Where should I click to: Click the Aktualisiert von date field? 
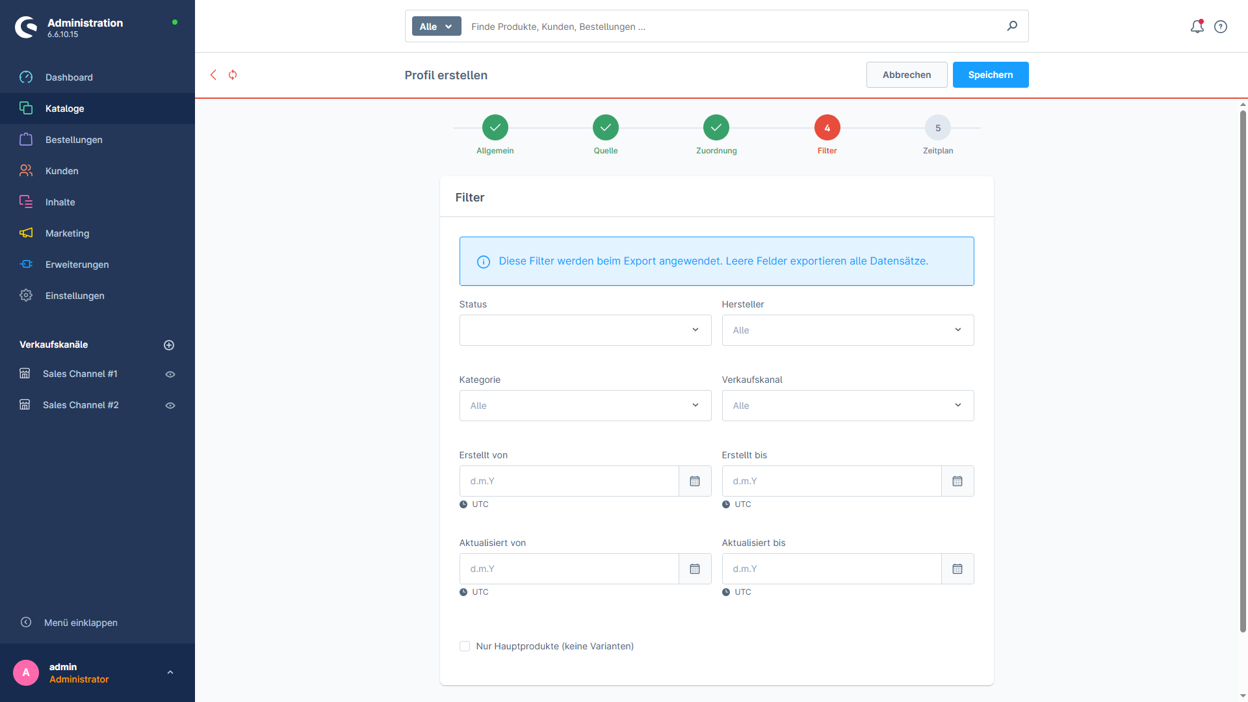(x=569, y=569)
